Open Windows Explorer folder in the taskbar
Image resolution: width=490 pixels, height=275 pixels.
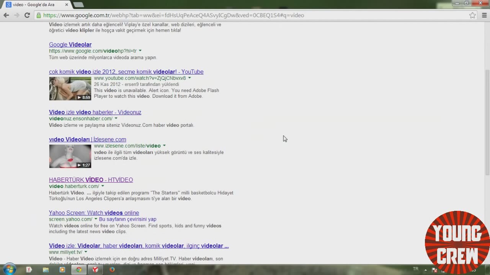pos(46,270)
